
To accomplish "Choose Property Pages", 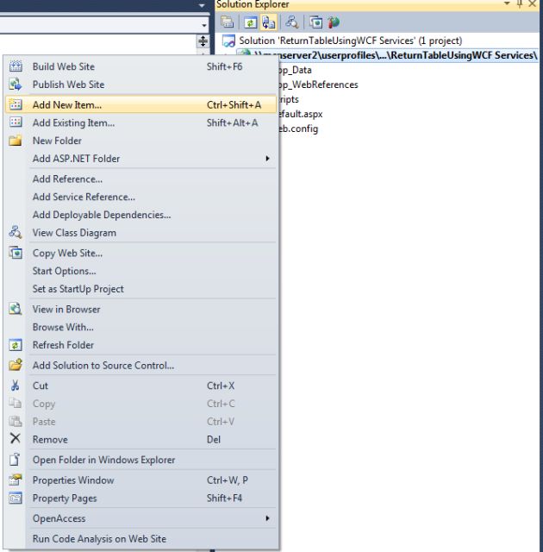I will pyautogui.click(x=141, y=499).
